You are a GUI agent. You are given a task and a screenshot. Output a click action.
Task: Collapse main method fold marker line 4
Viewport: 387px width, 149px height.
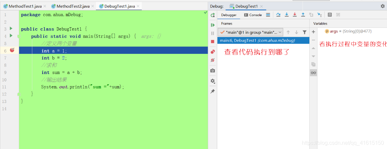[x=19, y=37]
